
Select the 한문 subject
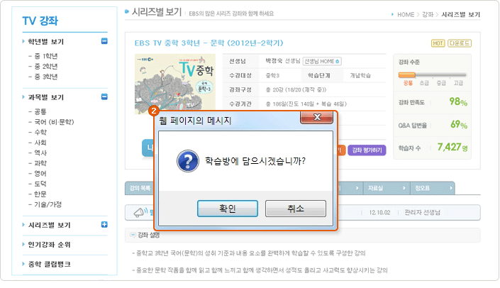click(x=40, y=194)
